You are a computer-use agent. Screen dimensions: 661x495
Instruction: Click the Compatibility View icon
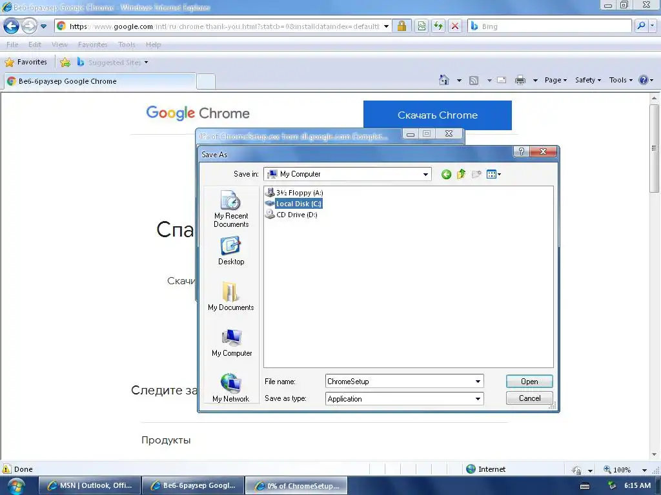pyautogui.click(x=422, y=26)
